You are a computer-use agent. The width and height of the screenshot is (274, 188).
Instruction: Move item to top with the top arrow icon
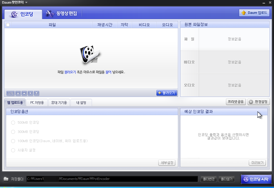tap(18, 93)
